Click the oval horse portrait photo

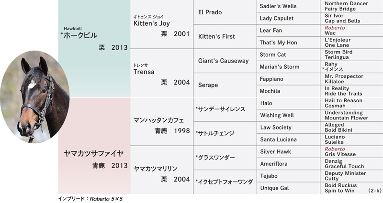[x=34, y=97]
